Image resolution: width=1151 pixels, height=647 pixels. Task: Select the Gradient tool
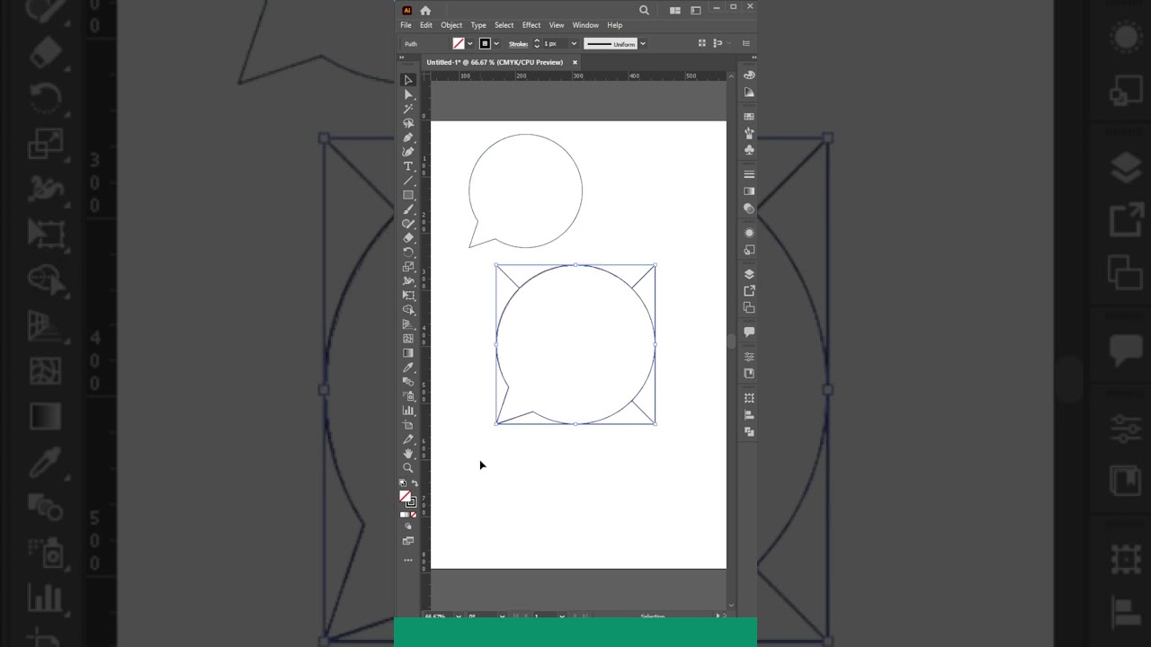(408, 353)
